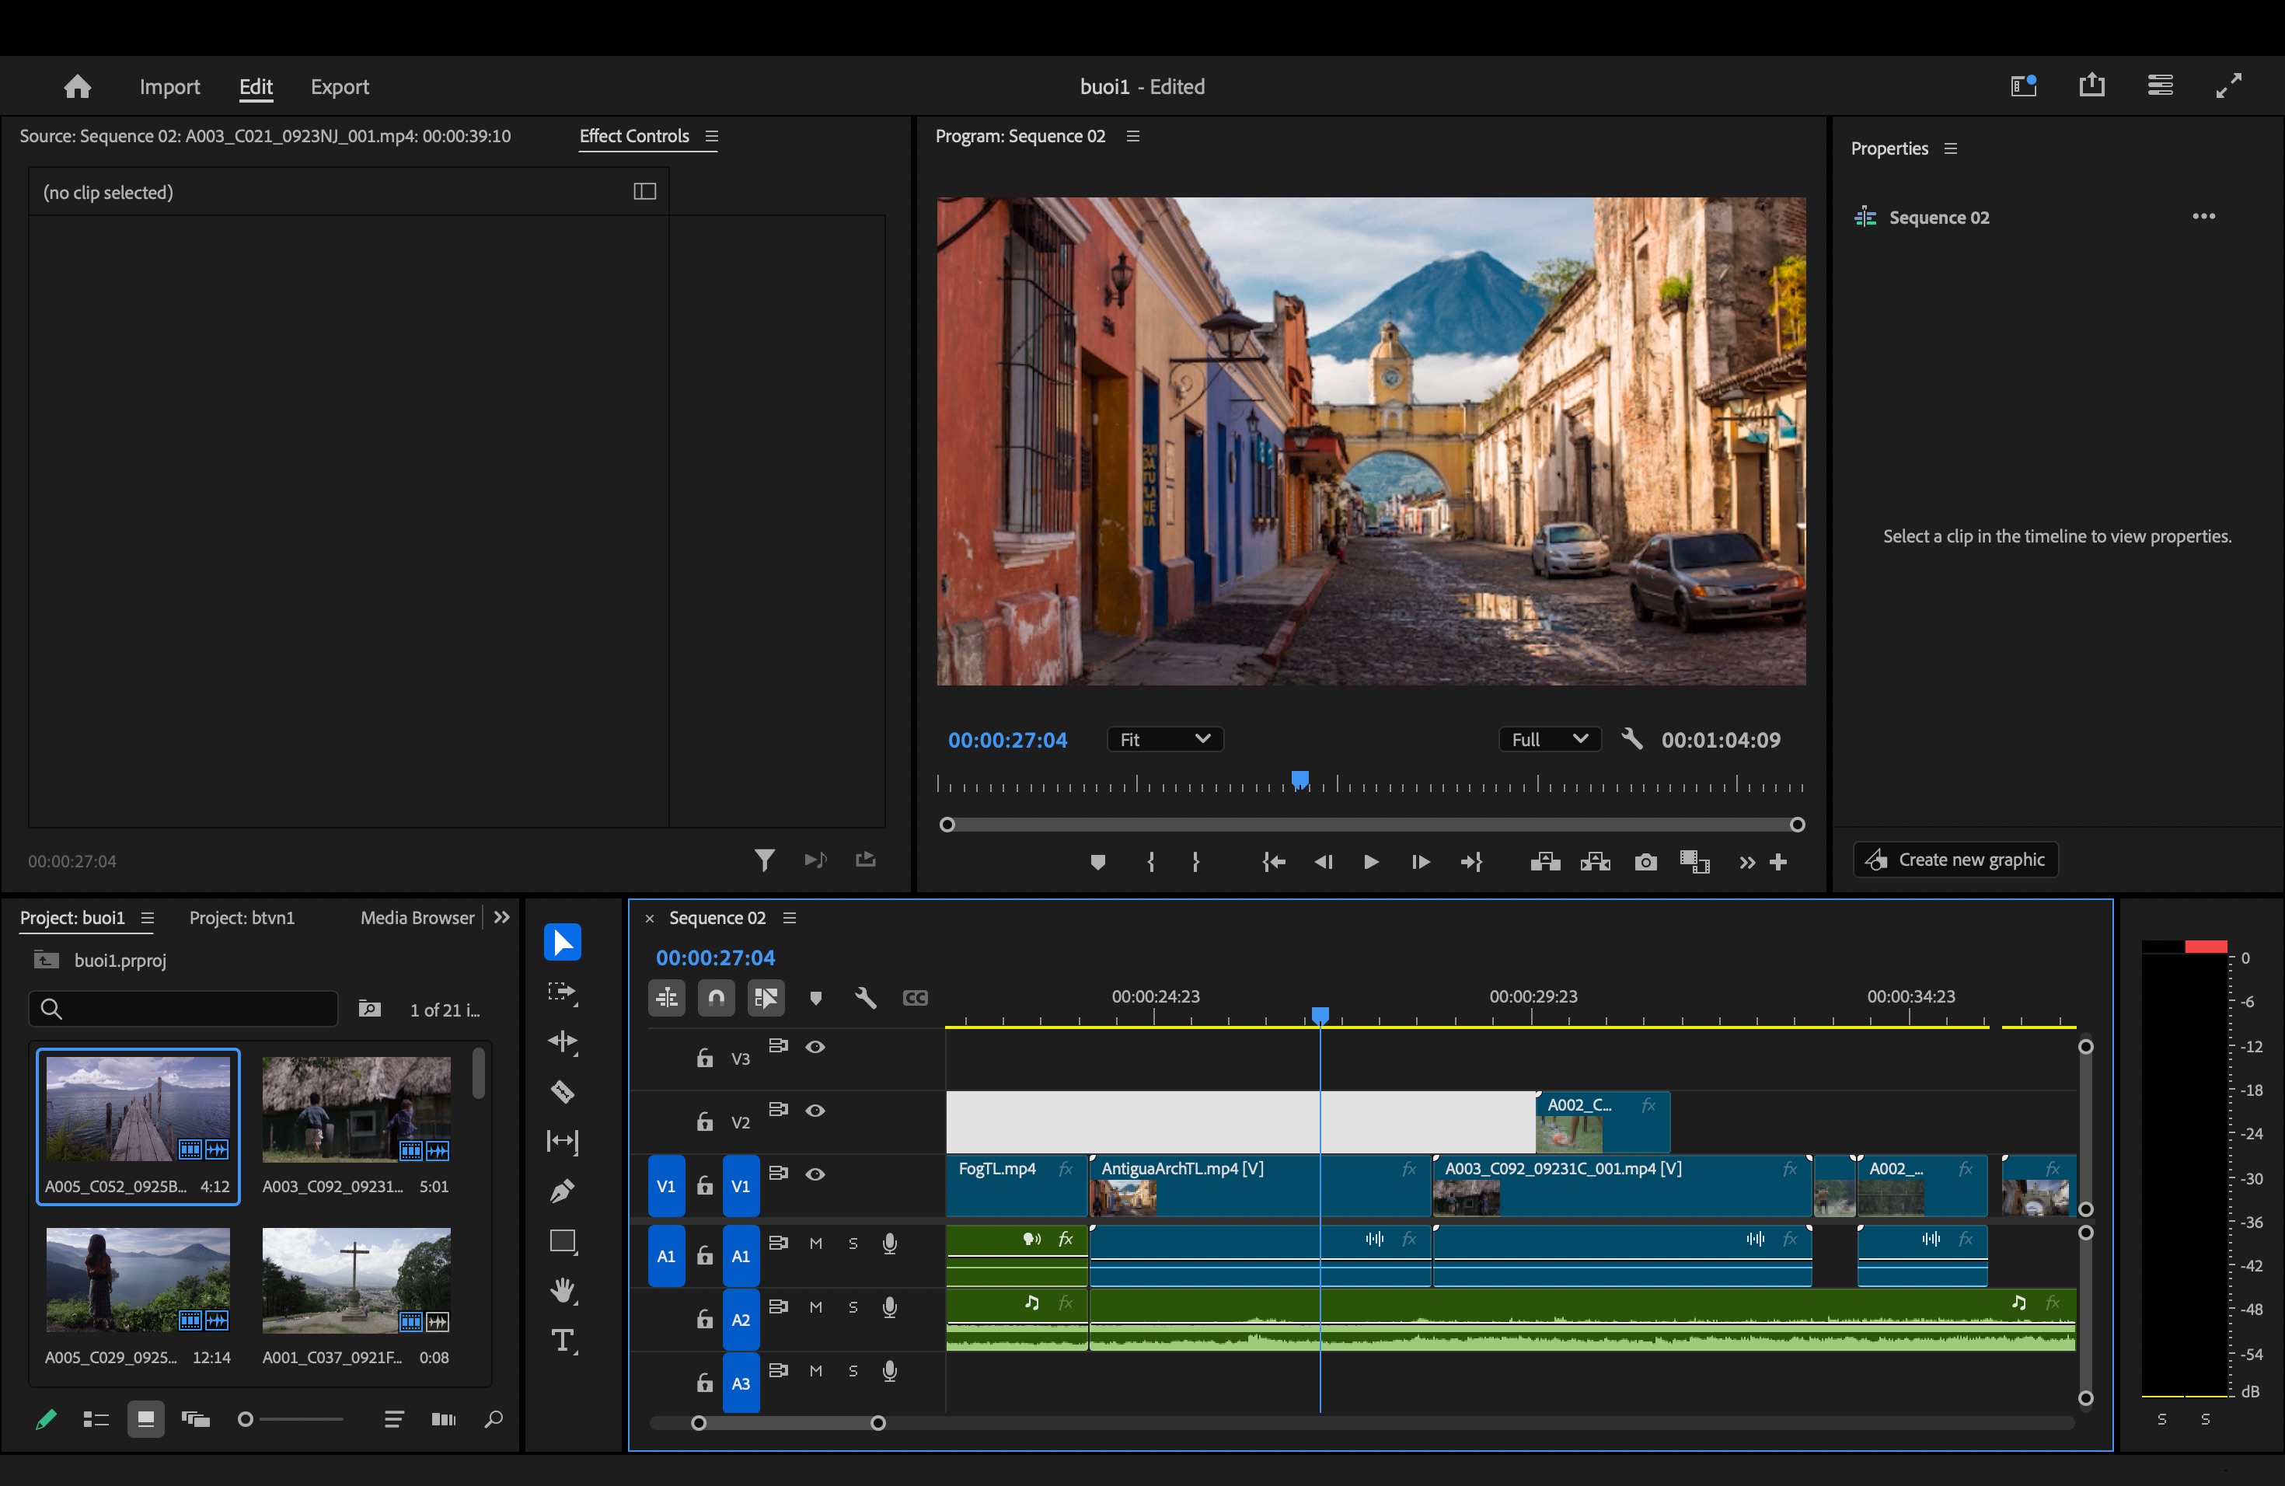Open the Properties panel menu

tap(1950, 148)
